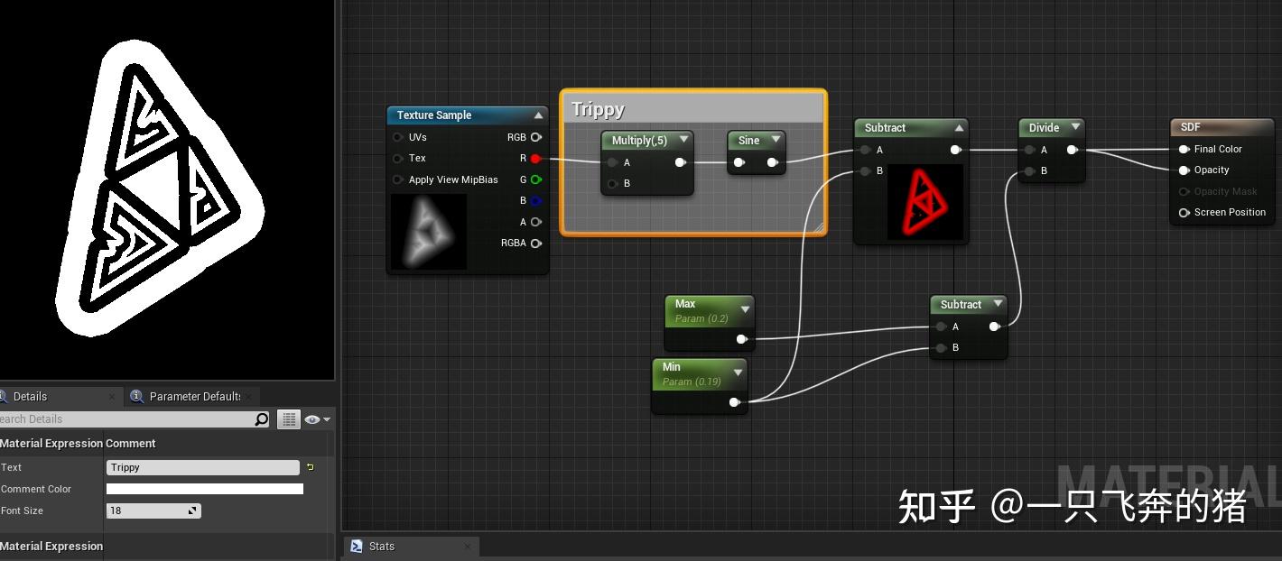Click the texture preview thumbnail on Texture Sample
The image size is (1282, 561).
(x=429, y=232)
